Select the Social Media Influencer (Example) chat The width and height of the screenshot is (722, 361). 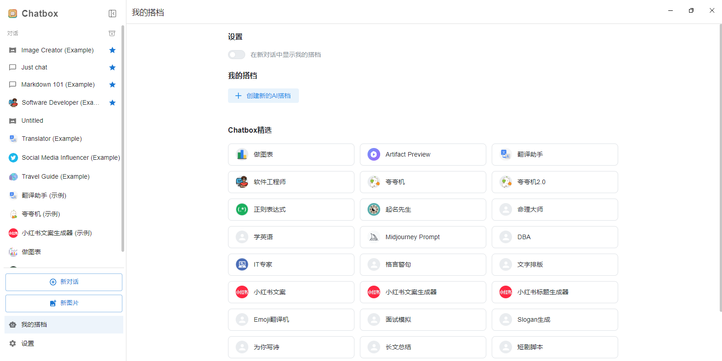click(x=70, y=157)
